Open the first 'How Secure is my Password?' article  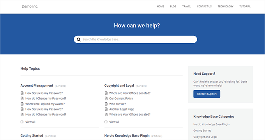click(44, 93)
